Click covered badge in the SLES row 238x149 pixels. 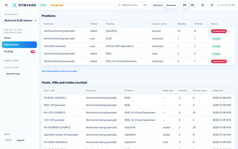tap(216, 39)
